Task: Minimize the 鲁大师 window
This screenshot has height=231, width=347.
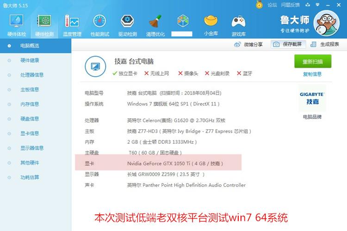Action: [328, 5]
